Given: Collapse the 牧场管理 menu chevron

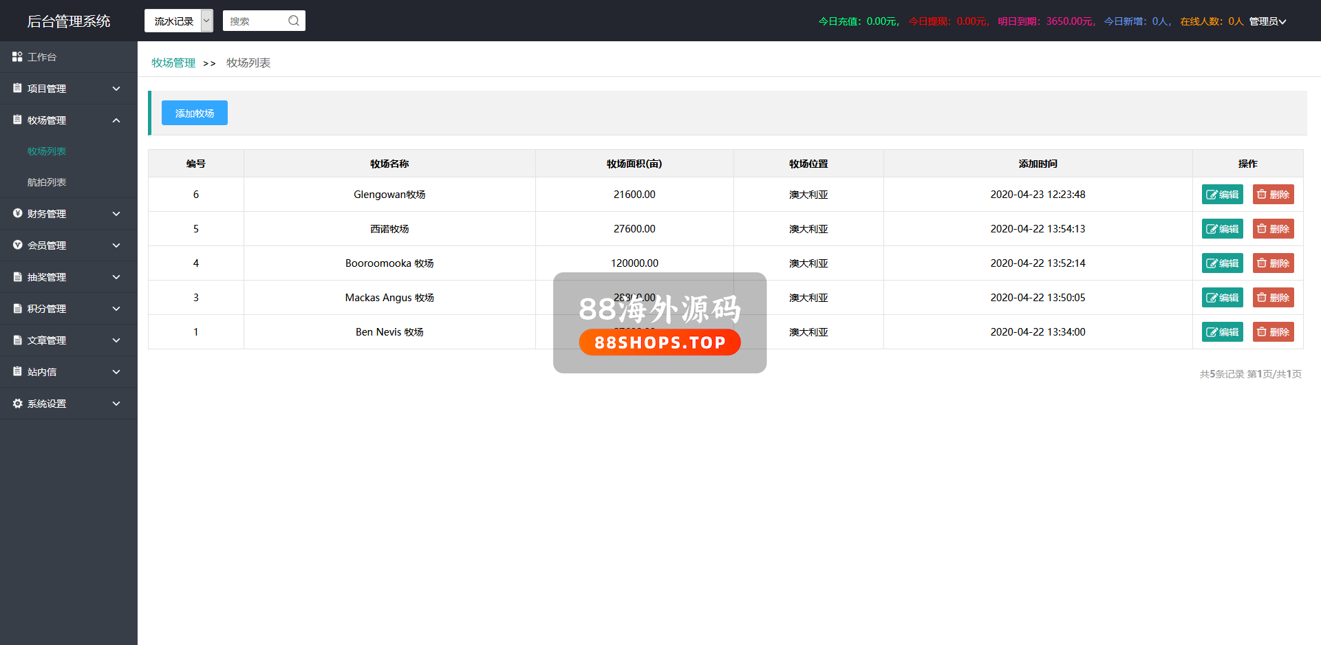Looking at the screenshot, I should coord(116,120).
